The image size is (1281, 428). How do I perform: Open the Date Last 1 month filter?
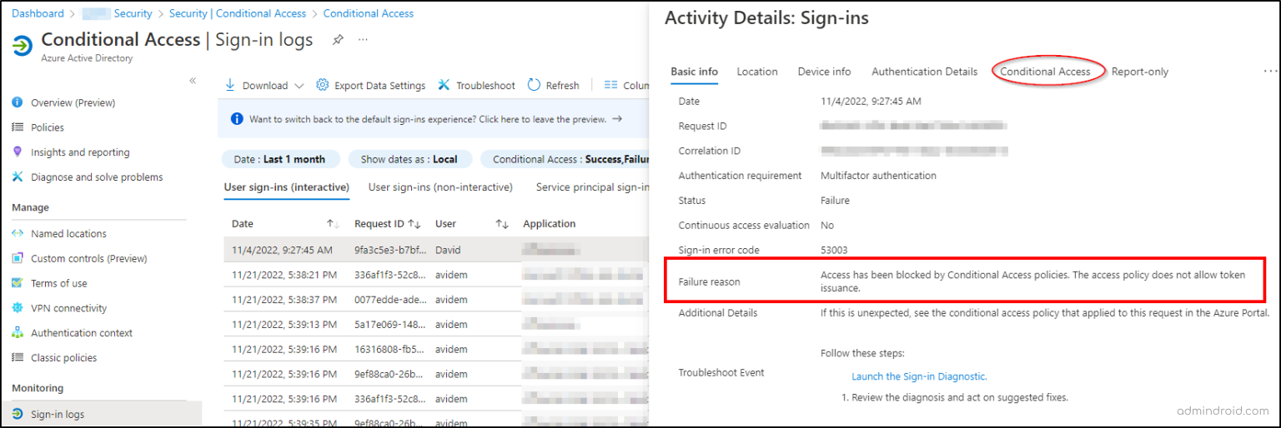pos(280,159)
